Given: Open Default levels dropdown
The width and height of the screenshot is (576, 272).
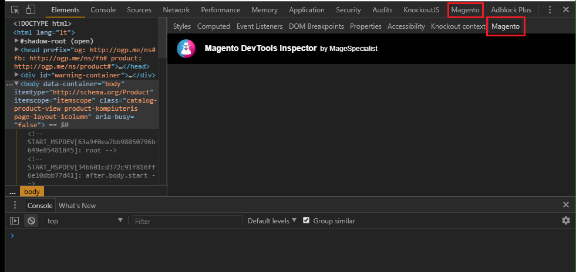Looking at the screenshot, I should point(272,220).
